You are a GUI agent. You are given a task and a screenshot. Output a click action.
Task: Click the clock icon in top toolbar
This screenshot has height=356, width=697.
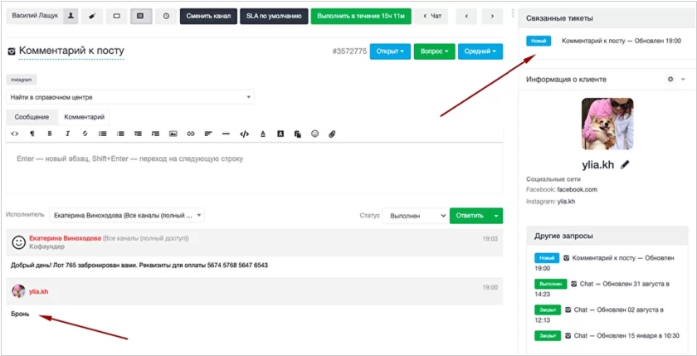(x=166, y=16)
